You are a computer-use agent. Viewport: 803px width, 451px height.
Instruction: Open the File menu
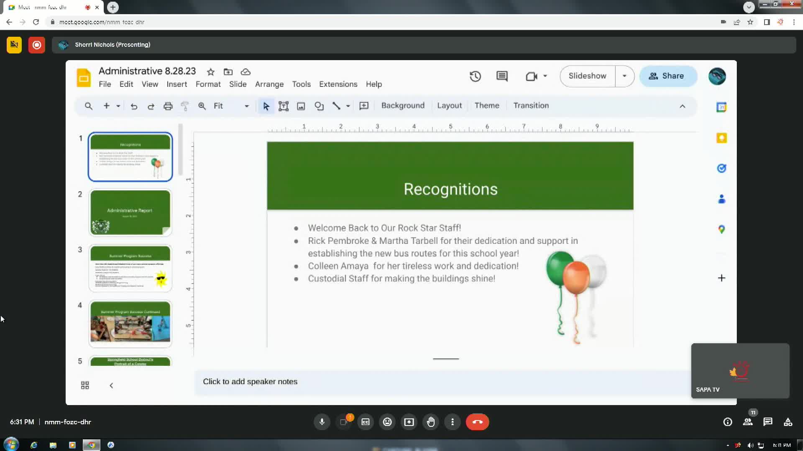pyautogui.click(x=105, y=84)
